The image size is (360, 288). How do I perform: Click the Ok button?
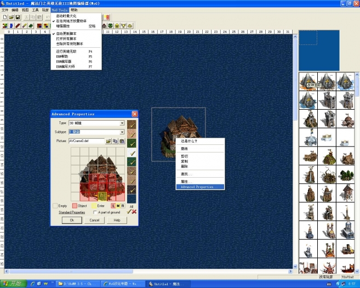coord(72,220)
